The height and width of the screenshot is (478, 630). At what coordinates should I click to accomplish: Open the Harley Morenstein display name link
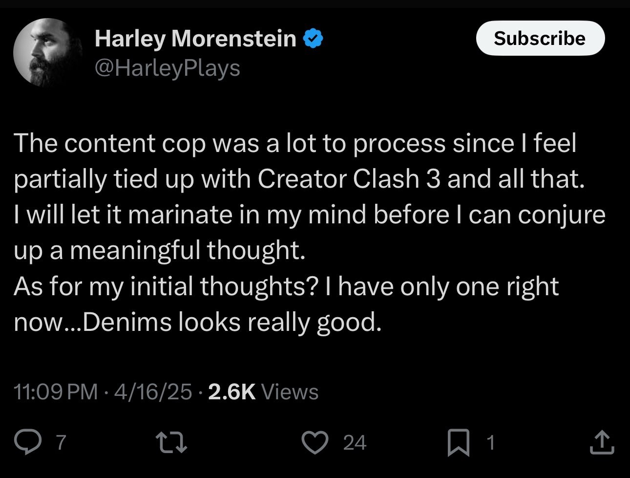pyautogui.click(x=195, y=39)
